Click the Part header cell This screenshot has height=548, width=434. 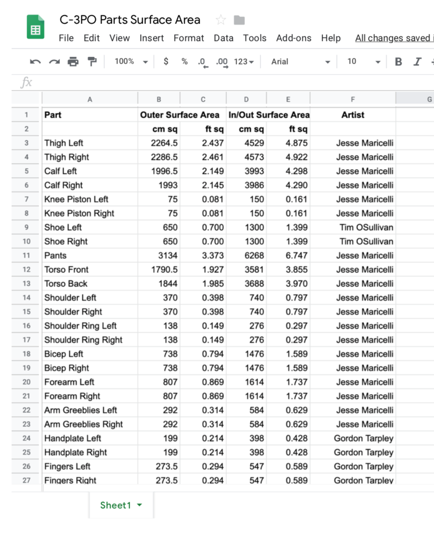(90, 115)
